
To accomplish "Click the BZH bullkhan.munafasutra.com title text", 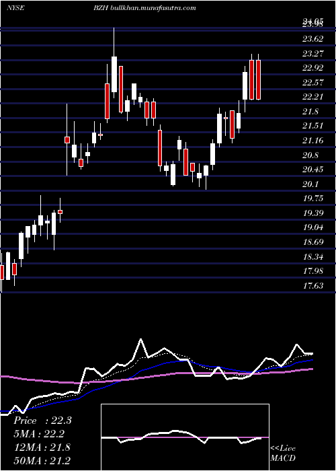I will click(x=144, y=8).
